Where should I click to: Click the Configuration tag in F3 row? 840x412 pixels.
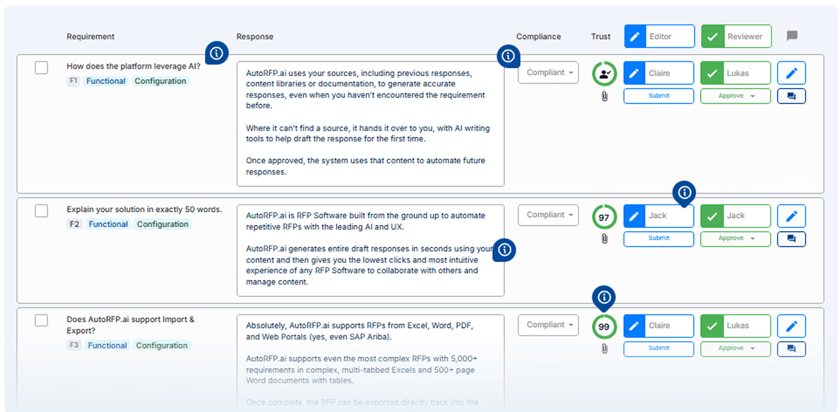click(x=162, y=345)
